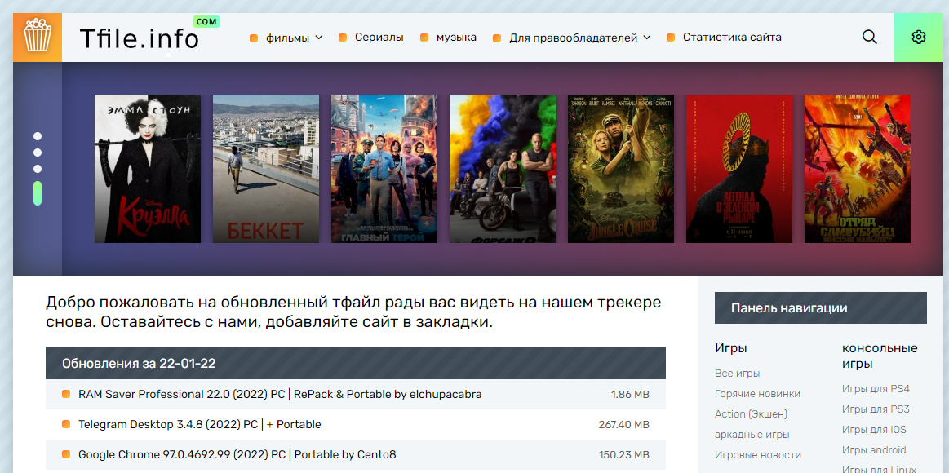Viewport: 949px width, 473px height.
Task: Expand the фильмы dropdown menu
Action: pyautogui.click(x=294, y=38)
